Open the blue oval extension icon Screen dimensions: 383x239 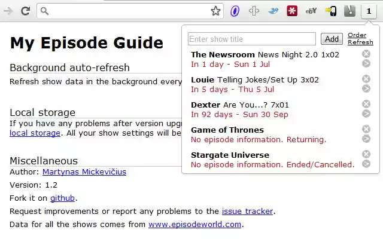pyautogui.click(x=235, y=11)
